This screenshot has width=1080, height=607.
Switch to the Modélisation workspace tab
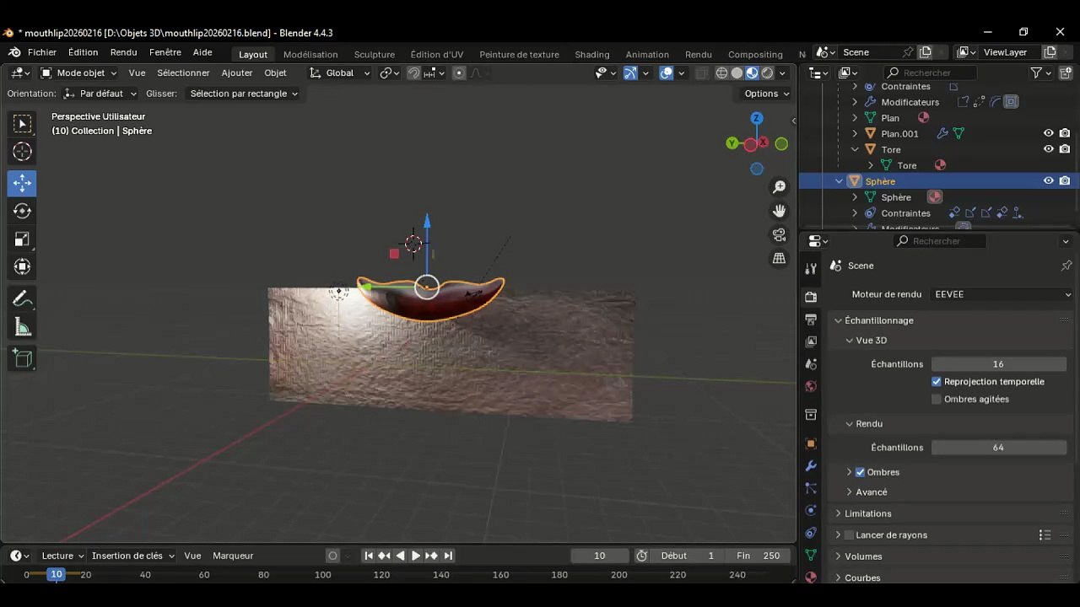pyautogui.click(x=310, y=55)
